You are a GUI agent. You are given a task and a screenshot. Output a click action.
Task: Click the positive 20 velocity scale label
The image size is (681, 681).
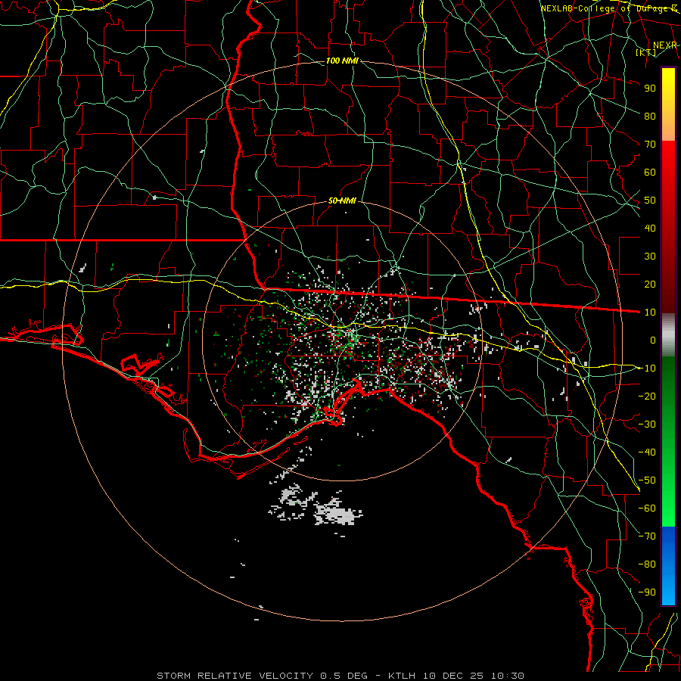tap(650, 284)
